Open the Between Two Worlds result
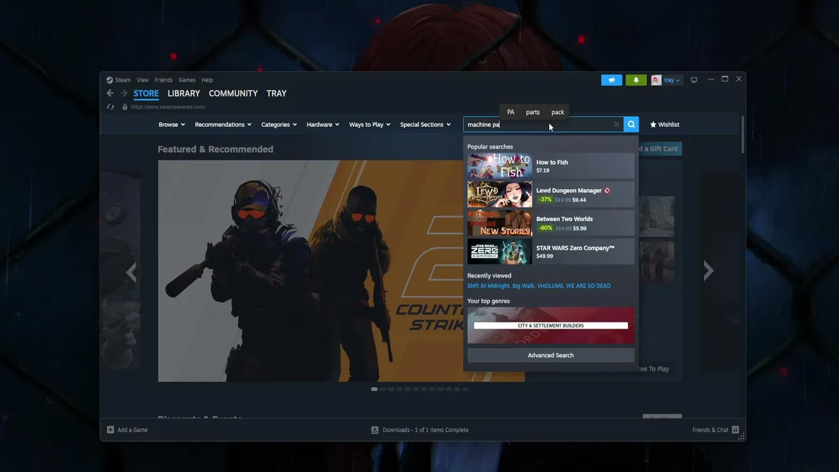The height and width of the screenshot is (472, 839). [551, 224]
